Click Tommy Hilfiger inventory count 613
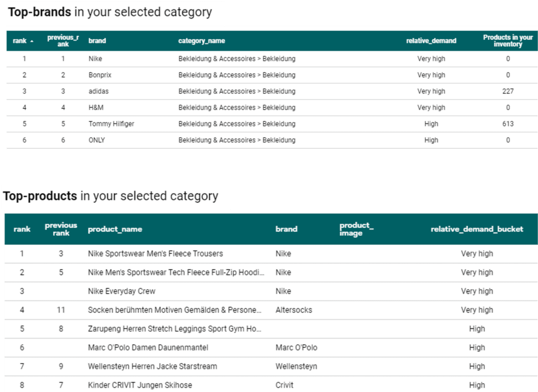This screenshot has width=538, height=392. point(508,124)
